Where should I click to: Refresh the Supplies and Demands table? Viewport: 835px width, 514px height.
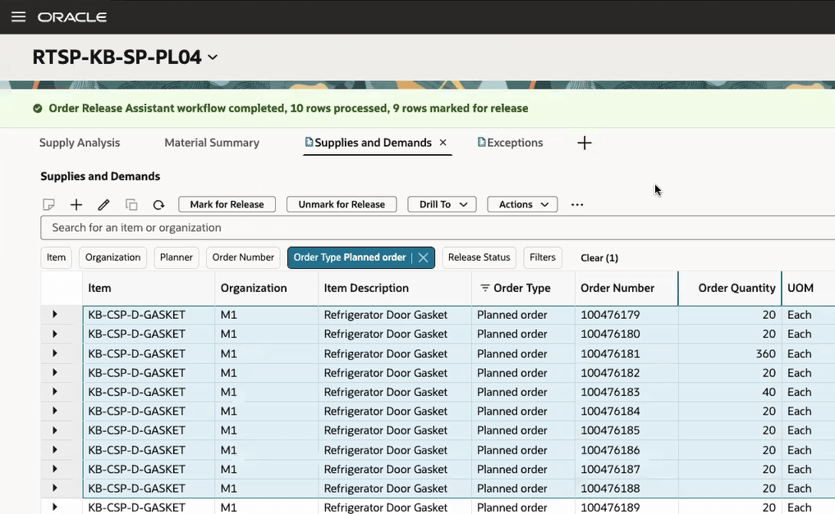pyautogui.click(x=158, y=204)
